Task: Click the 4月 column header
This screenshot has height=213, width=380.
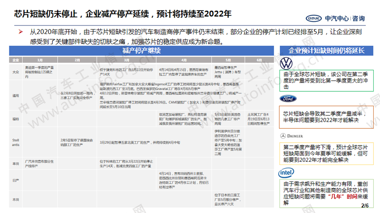Action: (184, 60)
